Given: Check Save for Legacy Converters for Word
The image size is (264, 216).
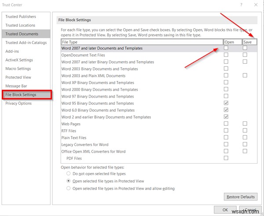Looking at the screenshot, I should point(245,144).
